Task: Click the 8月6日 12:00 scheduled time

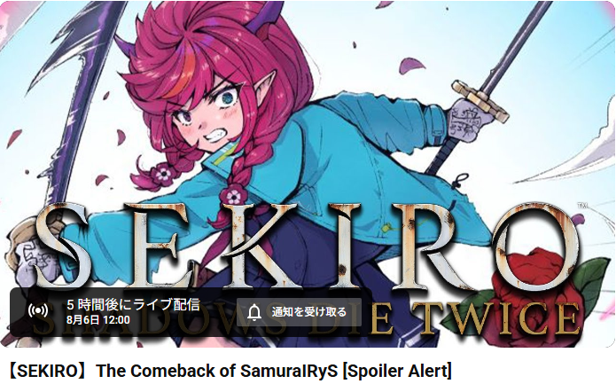Action: (x=98, y=319)
